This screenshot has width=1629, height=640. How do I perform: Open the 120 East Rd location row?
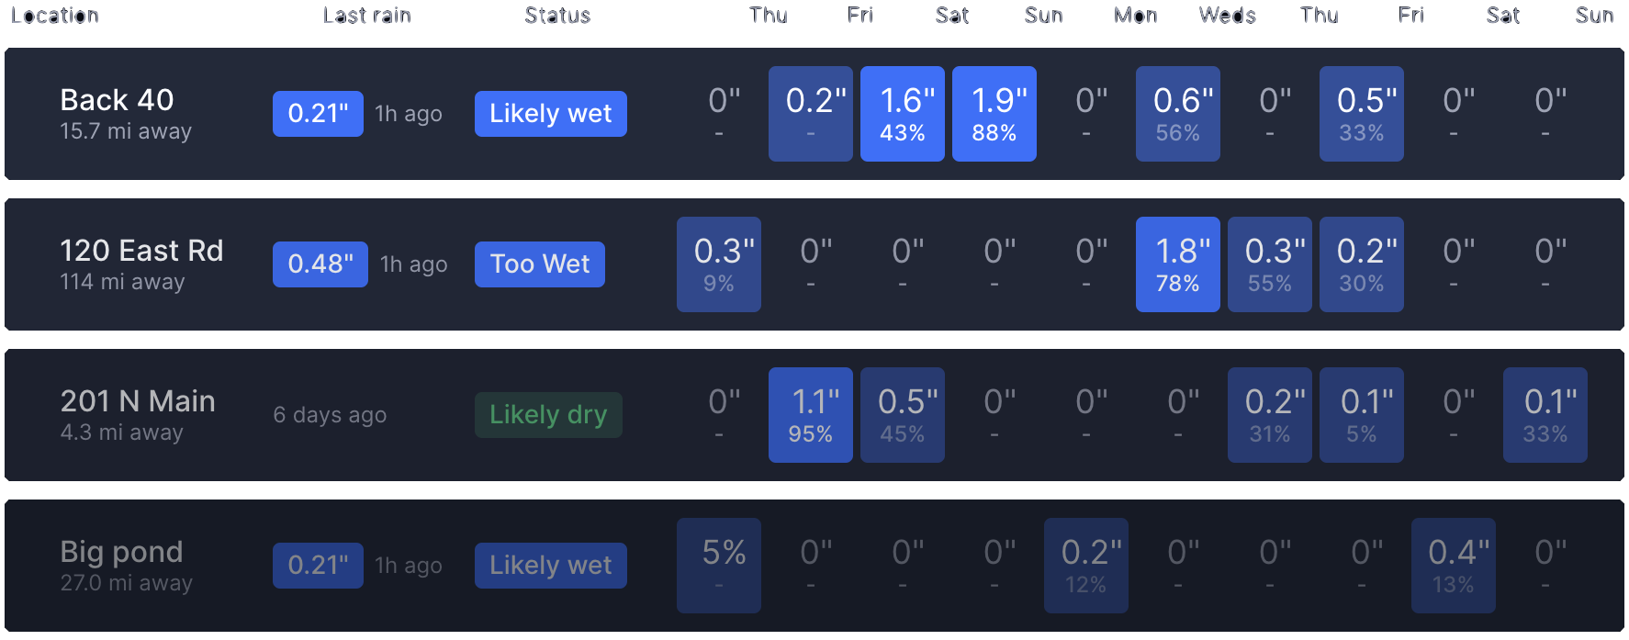point(141,251)
